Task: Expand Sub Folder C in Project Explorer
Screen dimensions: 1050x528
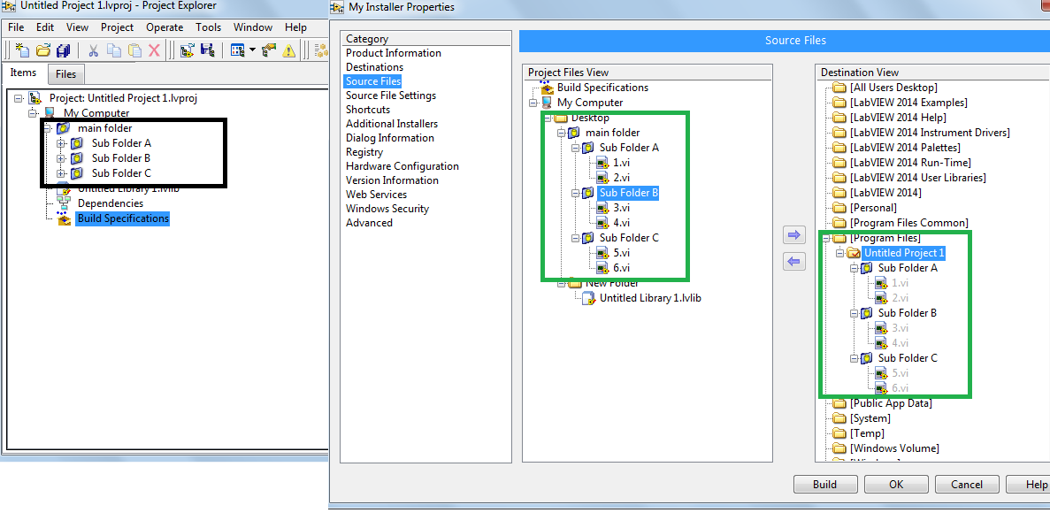Action: click(61, 173)
